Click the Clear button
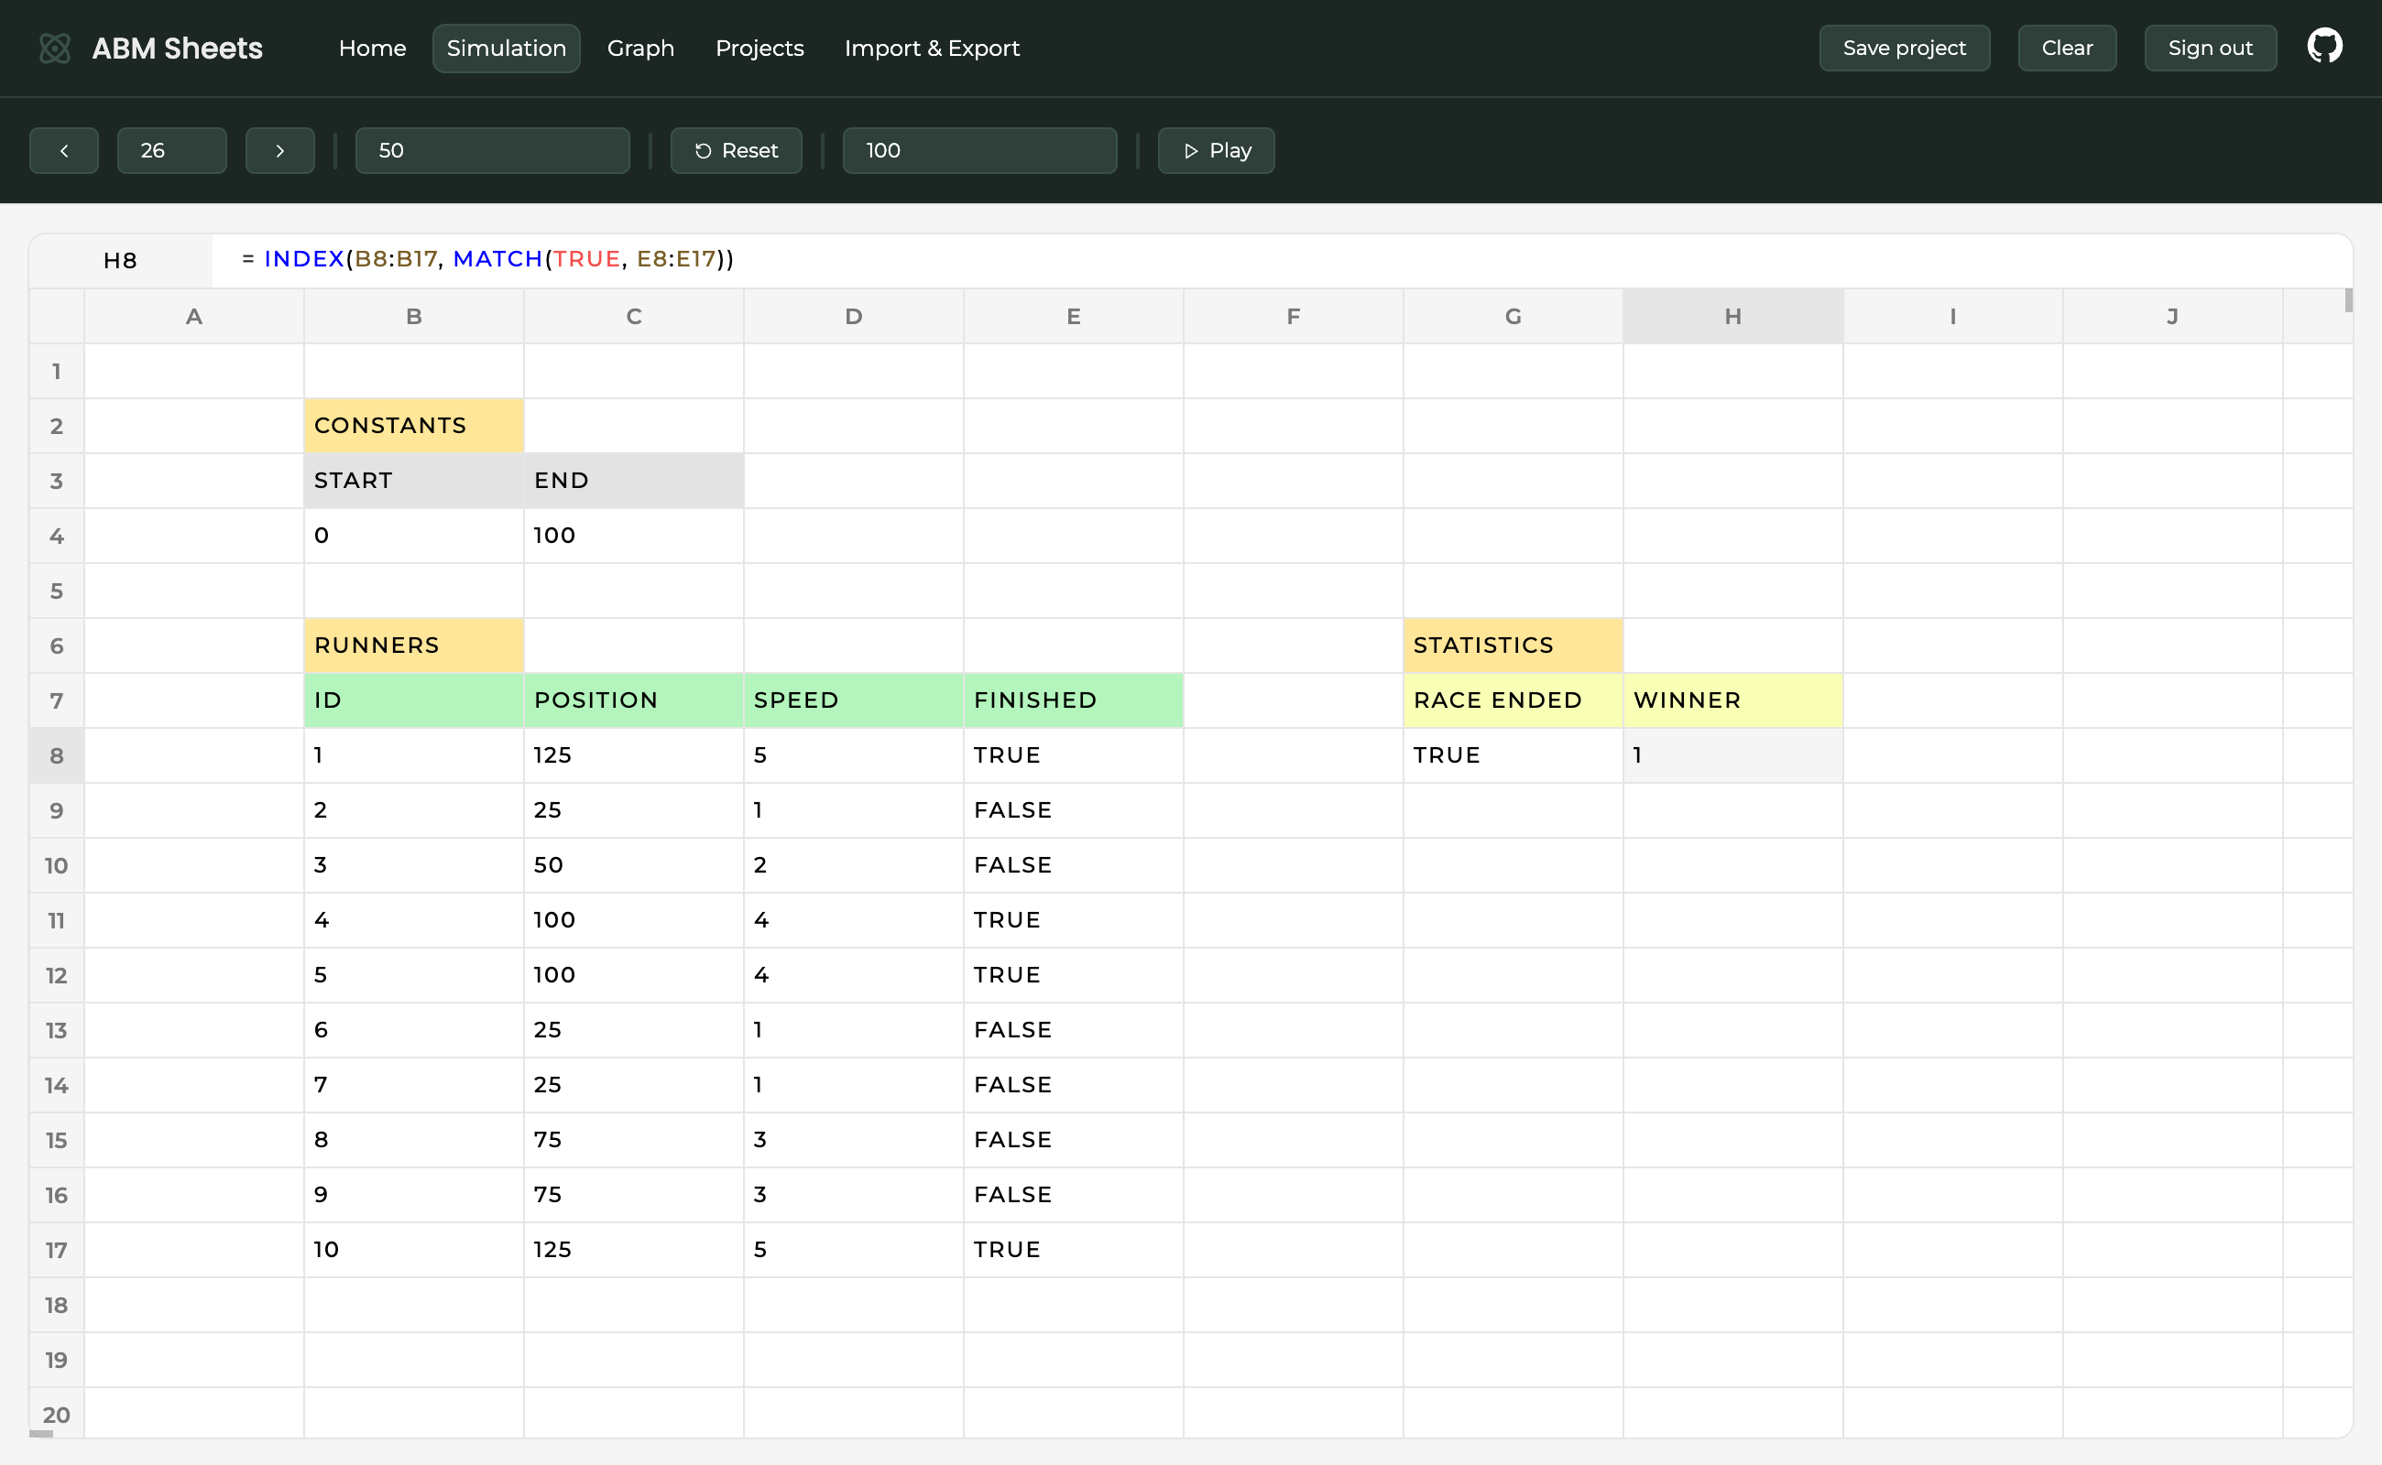The image size is (2382, 1465). coord(2066,49)
